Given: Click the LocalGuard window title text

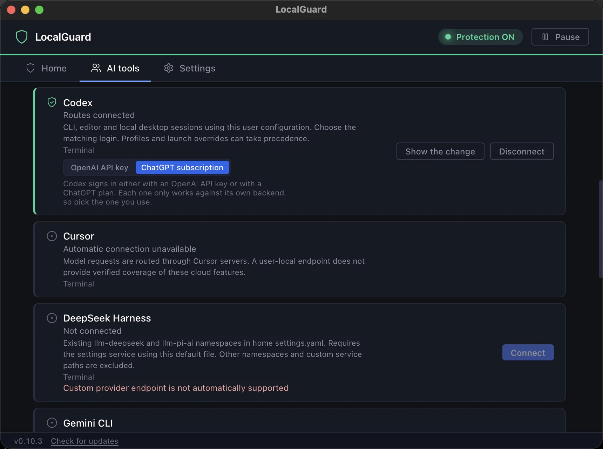Looking at the screenshot, I should pyautogui.click(x=301, y=9).
